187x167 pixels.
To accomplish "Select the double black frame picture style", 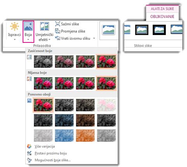I will pyautogui.click(x=142, y=30).
